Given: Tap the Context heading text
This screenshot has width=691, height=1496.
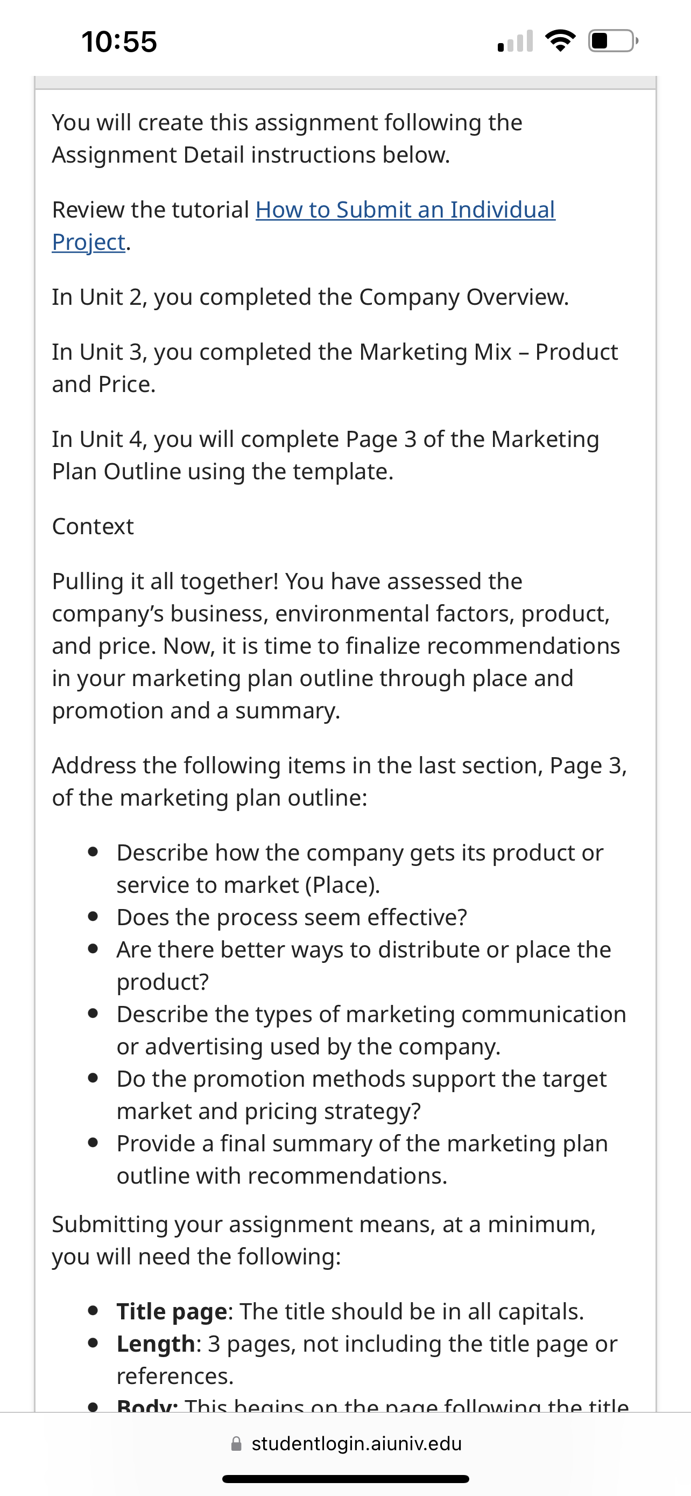Looking at the screenshot, I should (x=93, y=527).
